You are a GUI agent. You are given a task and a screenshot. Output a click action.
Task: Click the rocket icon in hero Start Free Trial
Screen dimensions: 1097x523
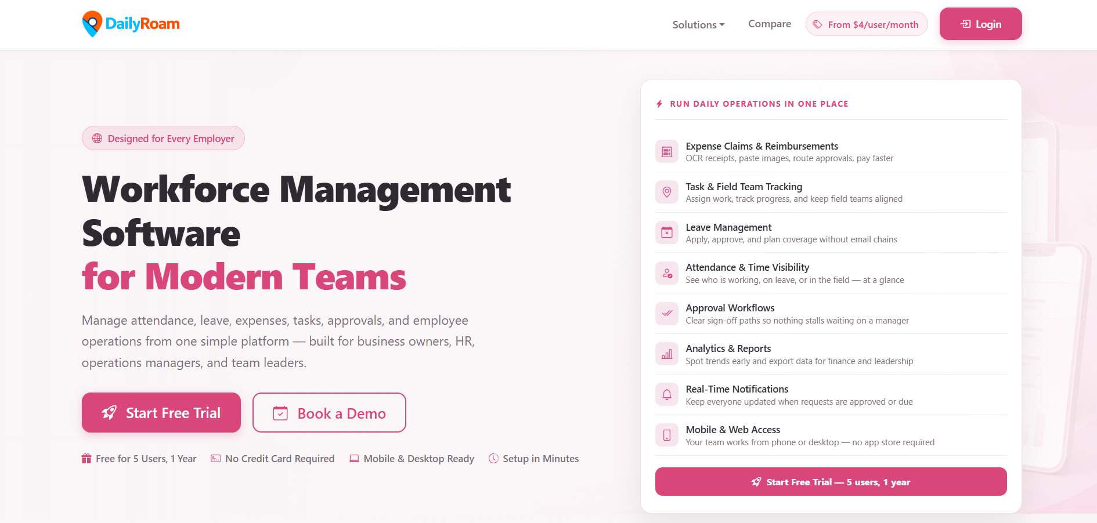[109, 413]
